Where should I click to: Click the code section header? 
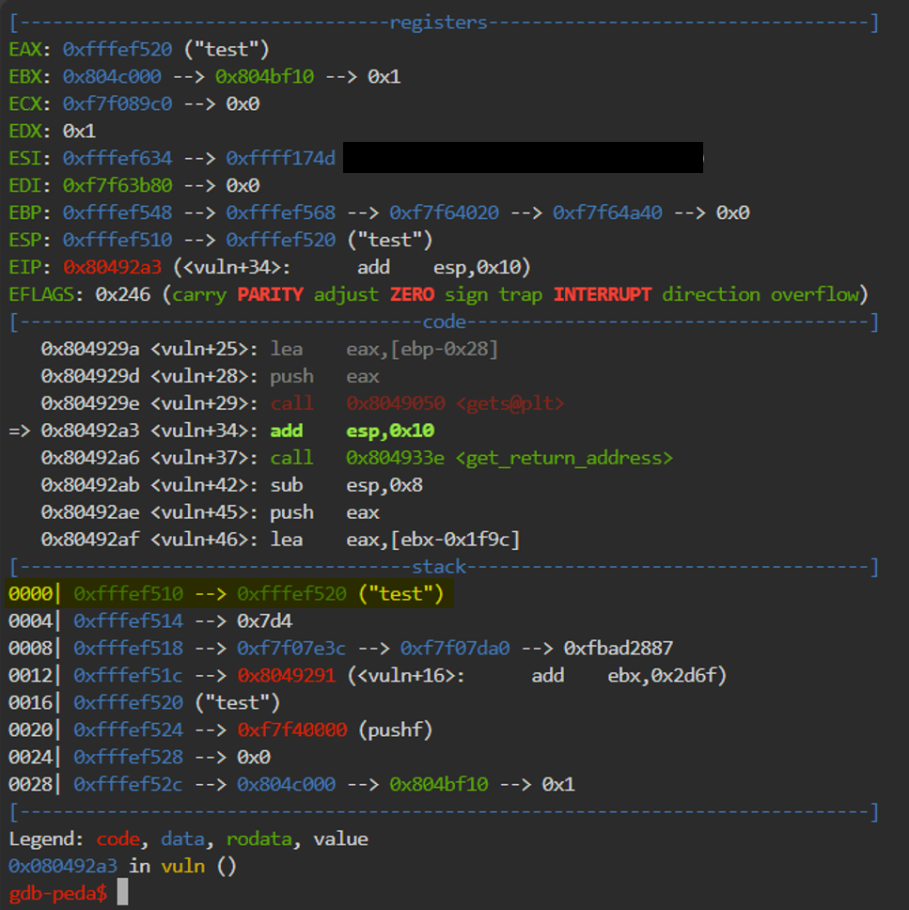(444, 322)
